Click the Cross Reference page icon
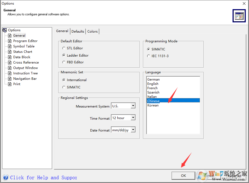The image size is (249, 183). click(10, 63)
